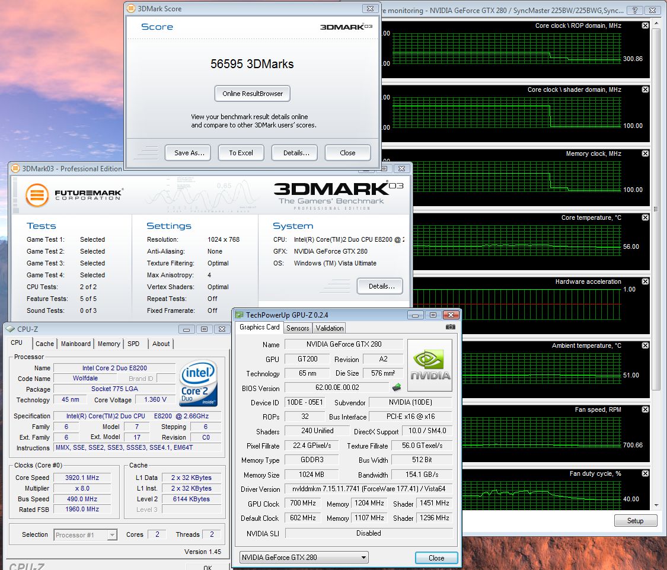Close the Memory clock graph

645,153
